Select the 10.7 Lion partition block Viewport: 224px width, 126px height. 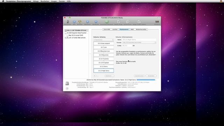point(104,47)
